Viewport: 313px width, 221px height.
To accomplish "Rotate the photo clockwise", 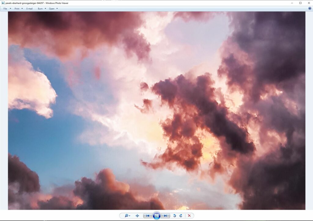I will (181, 216).
